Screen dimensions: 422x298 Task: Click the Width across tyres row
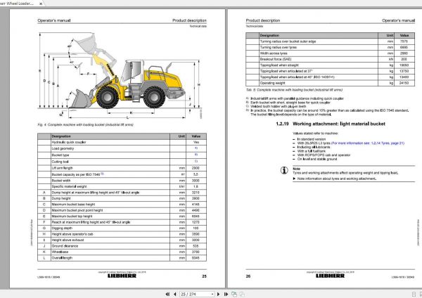pyautogui.click(x=331, y=53)
